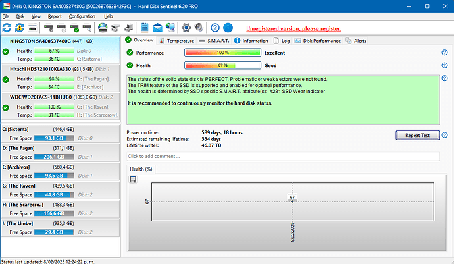
Task: Click the drive and computer toolbar icon
Action: 128,28
